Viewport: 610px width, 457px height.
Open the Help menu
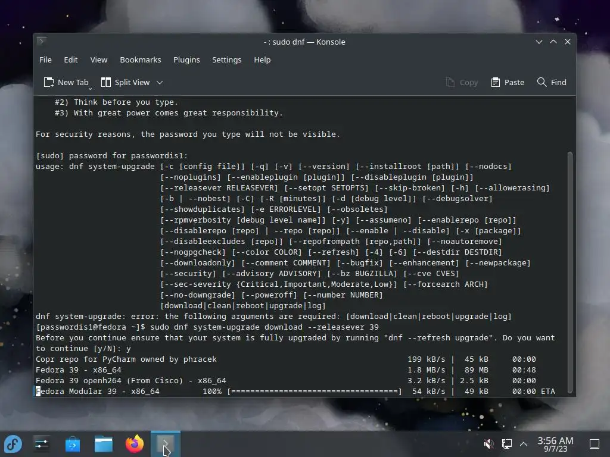tap(262, 60)
